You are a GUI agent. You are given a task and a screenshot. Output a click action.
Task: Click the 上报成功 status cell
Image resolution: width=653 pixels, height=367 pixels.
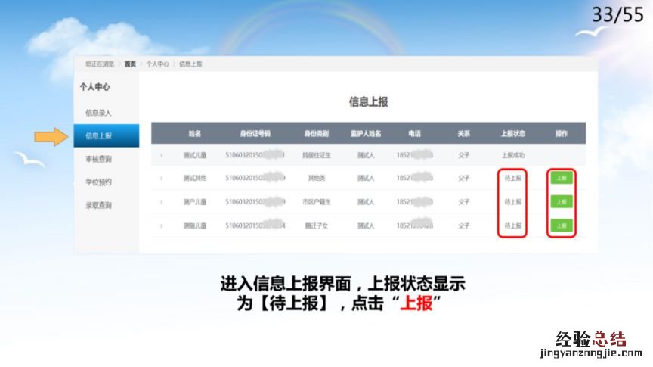click(513, 155)
